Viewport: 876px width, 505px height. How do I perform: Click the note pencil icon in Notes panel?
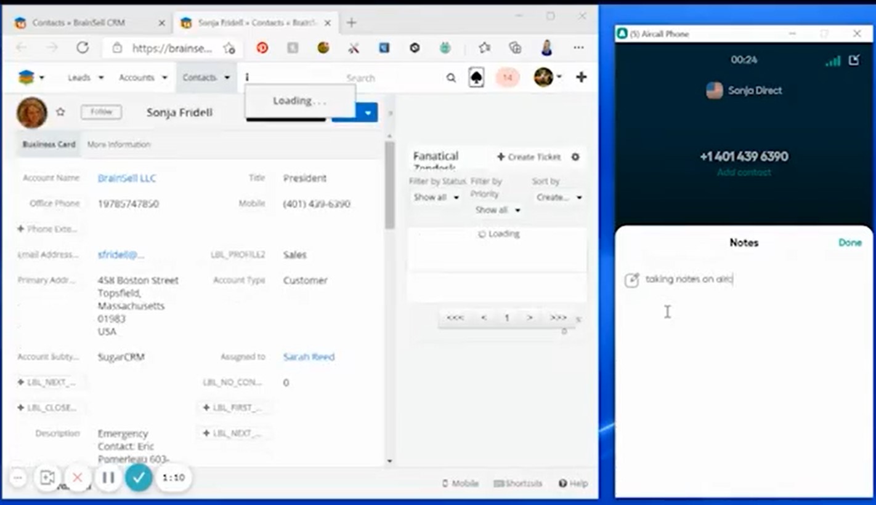point(632,280)
